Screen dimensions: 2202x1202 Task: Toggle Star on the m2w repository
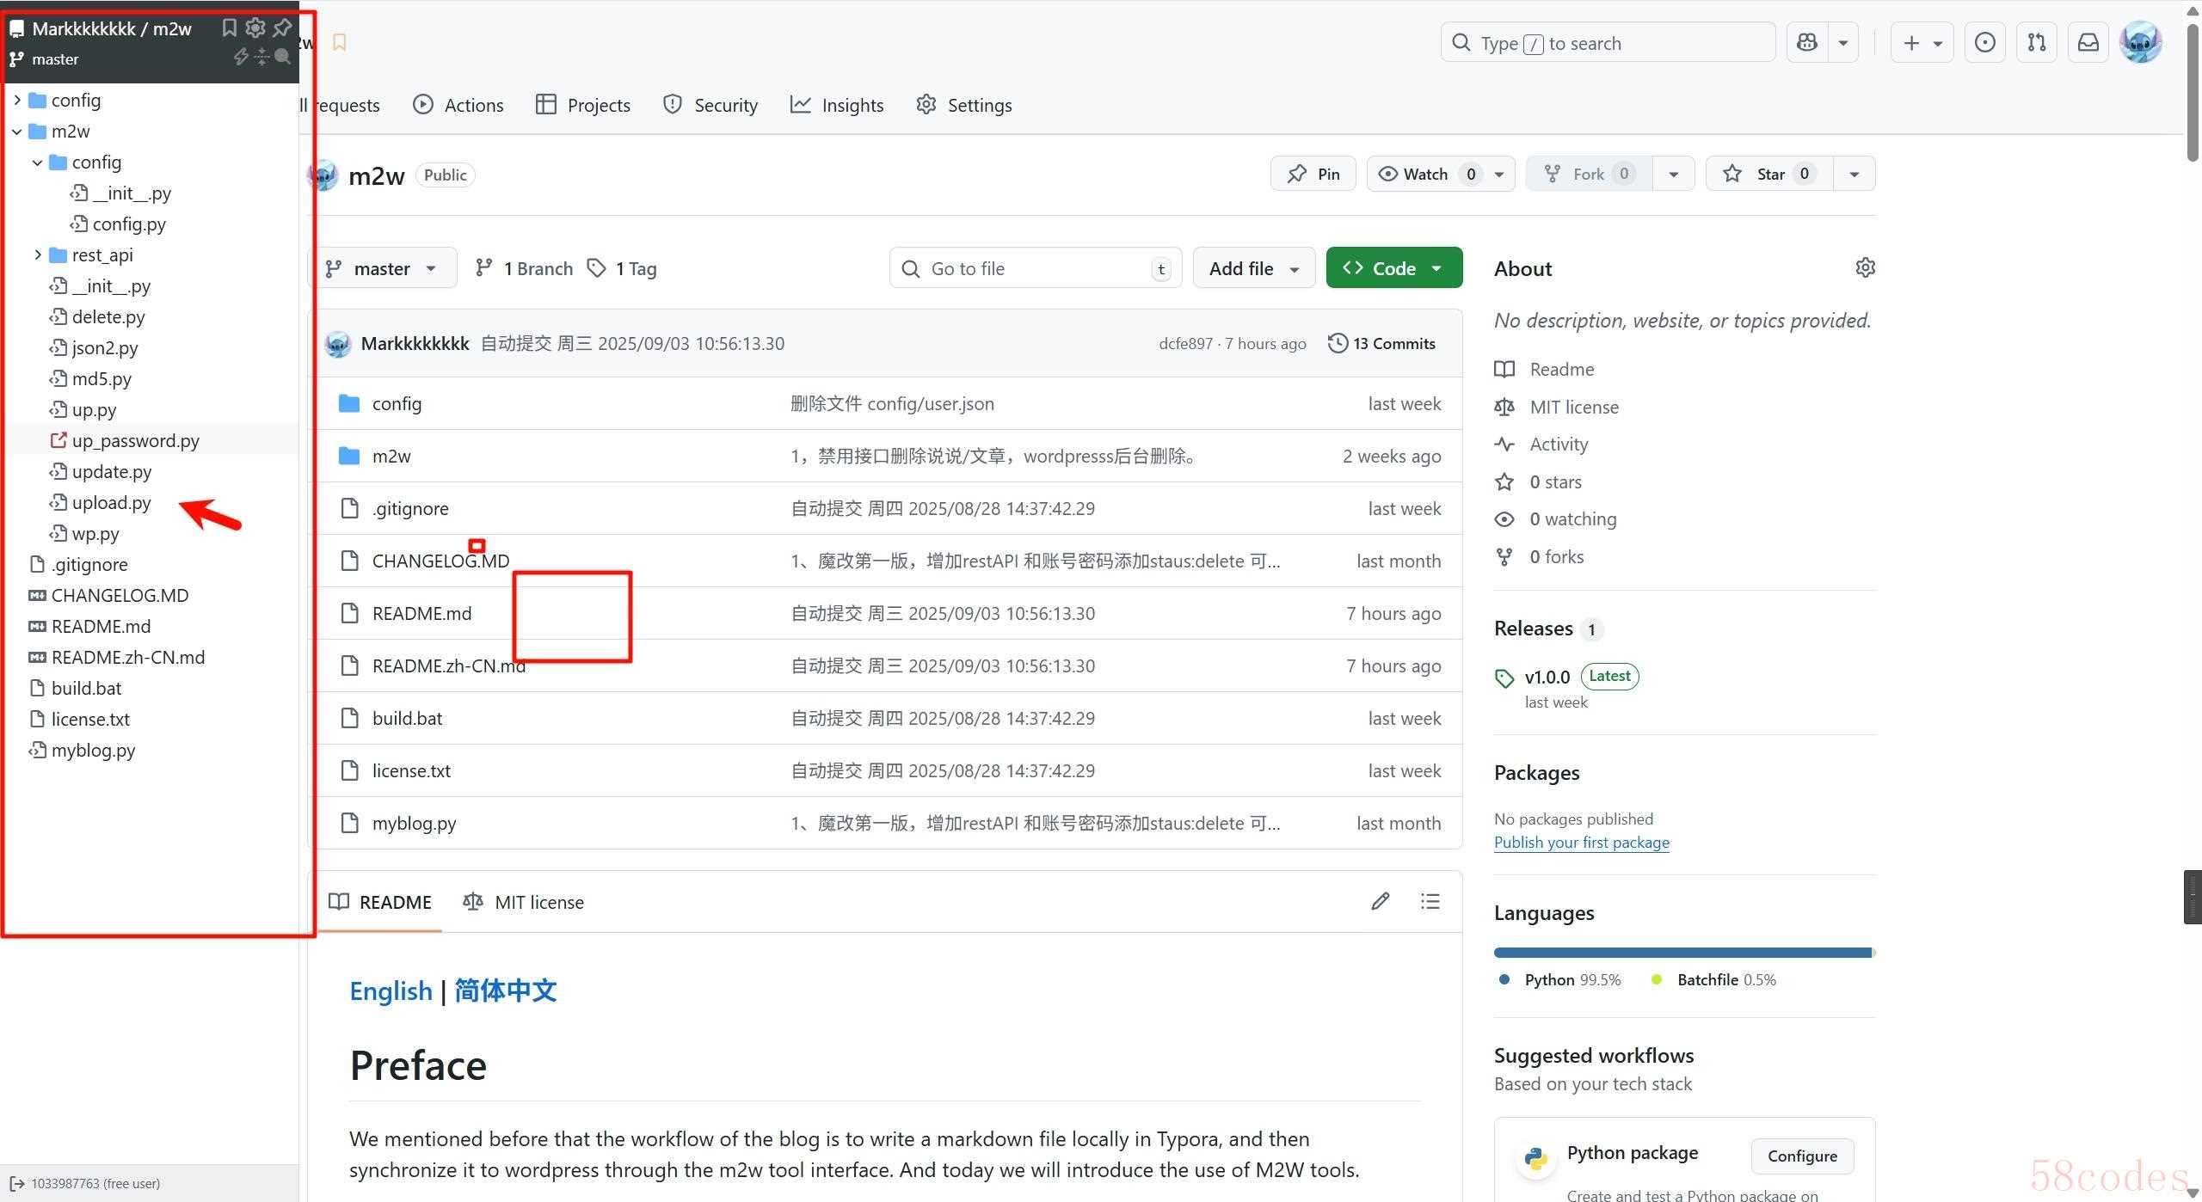click(x=1768, y=174)
